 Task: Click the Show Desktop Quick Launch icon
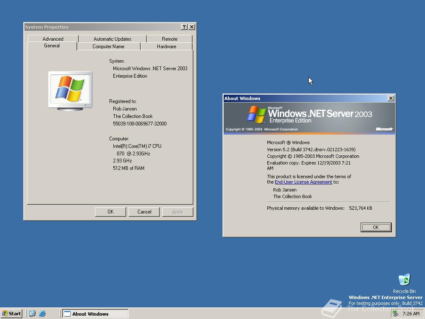[x=32, y=314]
